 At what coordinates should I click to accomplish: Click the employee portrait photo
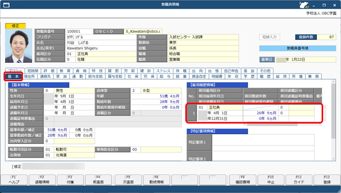pyautogui.click(x=18, y=45)
